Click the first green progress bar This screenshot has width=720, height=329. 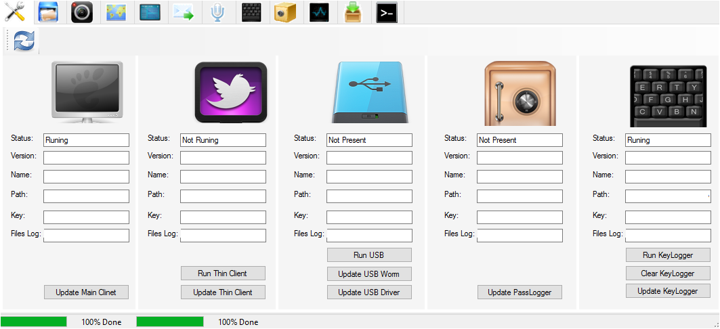click(x=34, y=322)
